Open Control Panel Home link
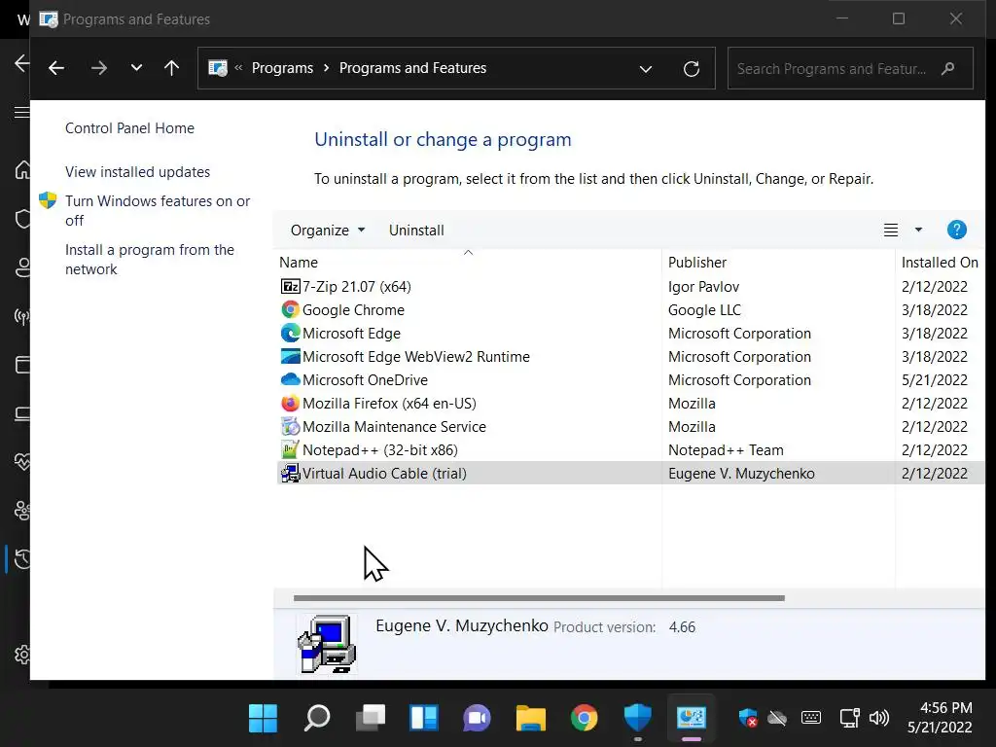 coord(129,128)
